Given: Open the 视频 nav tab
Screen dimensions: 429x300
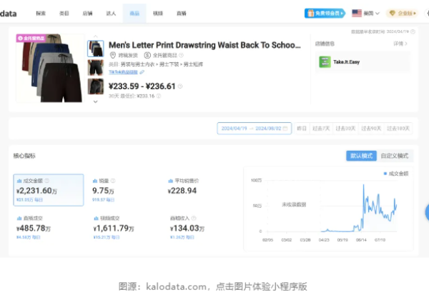Looking at the screenshot, I should click(158, 14).
